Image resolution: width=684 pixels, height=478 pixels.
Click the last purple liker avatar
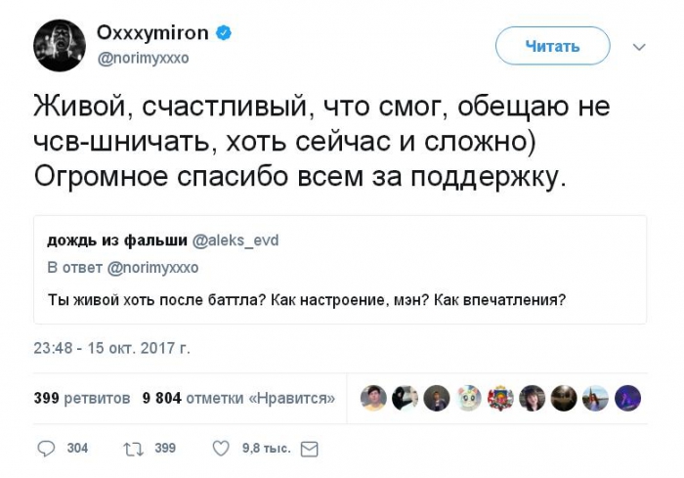[626, 398]
